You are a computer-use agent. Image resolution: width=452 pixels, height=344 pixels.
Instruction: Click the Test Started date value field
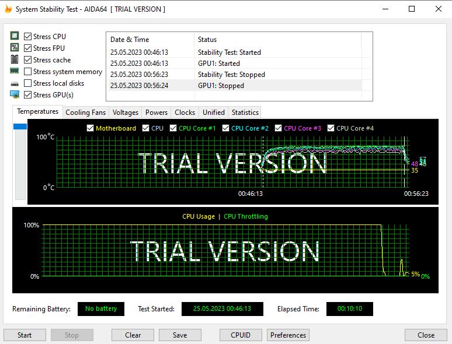(222, 309)
